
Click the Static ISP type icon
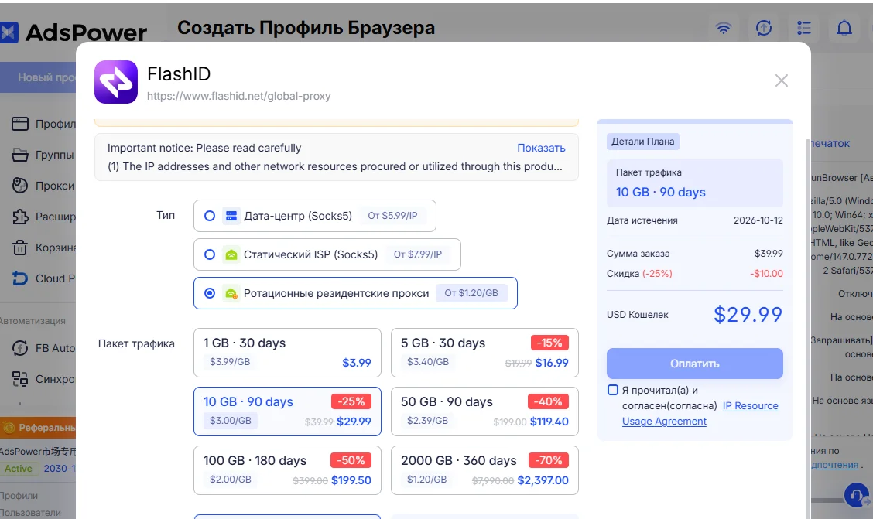[x=231, y=254]
